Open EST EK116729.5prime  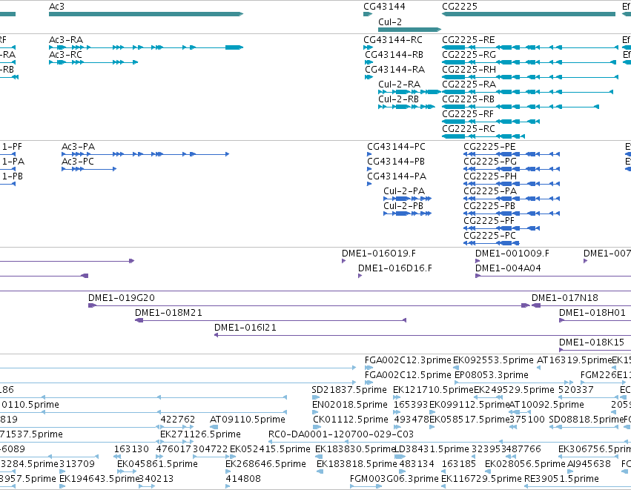click(444, 486)
